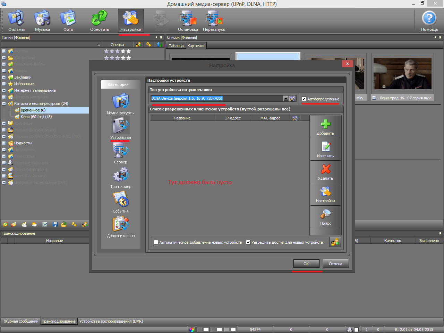This screenshot has height=333, width=444.
Task: Open the default device type dropdown
Action: (286, 99)
